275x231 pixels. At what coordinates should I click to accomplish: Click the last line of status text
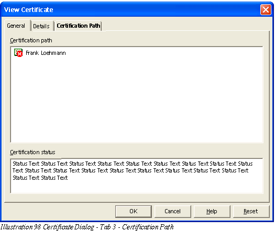click(40, 178)
